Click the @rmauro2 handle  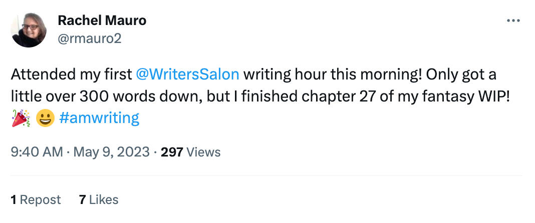click(x=90, y=38)
